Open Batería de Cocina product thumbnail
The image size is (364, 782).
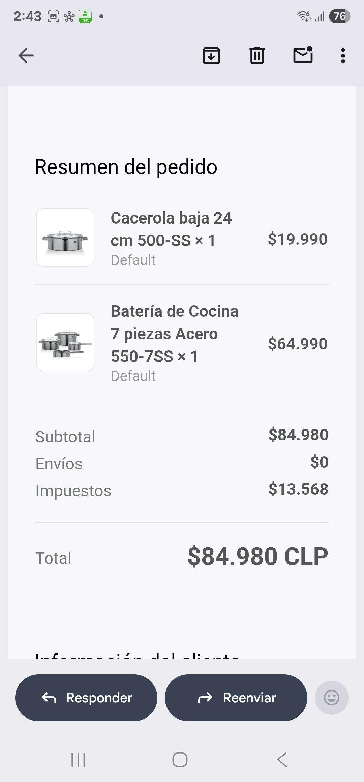pos(65,342)
